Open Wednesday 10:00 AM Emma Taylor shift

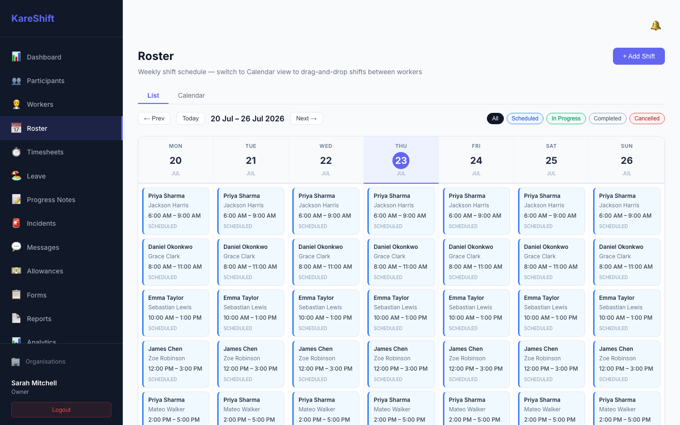tap(326, 313)
